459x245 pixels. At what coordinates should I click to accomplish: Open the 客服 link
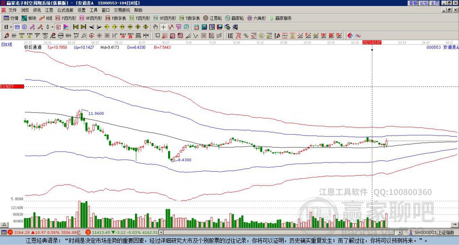pyautogui.click(x=413, y=3)
